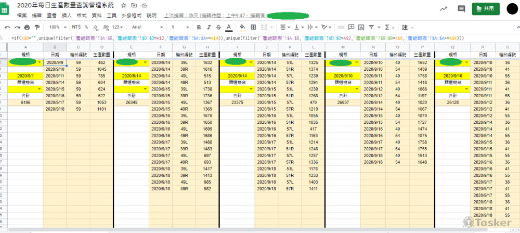Click the green 共用 share button
Screen dimensions: 520x233
point(486,8)
